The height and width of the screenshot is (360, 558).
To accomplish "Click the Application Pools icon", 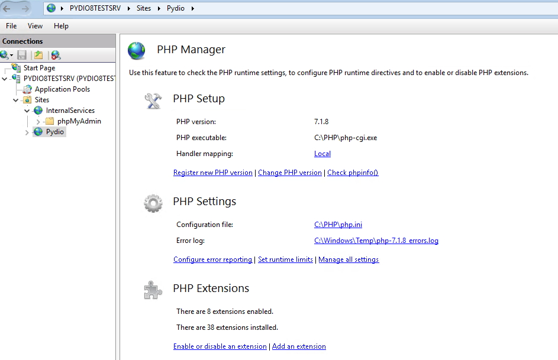I will (x=27, y=89).
